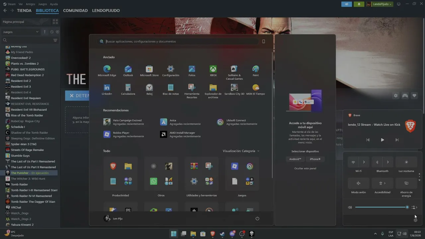Open Steam's game grid view icon
Viewport: 425px width, 239px height.
click(55, 22)
